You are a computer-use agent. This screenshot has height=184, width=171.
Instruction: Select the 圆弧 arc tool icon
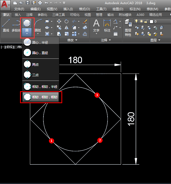[38, 23]
